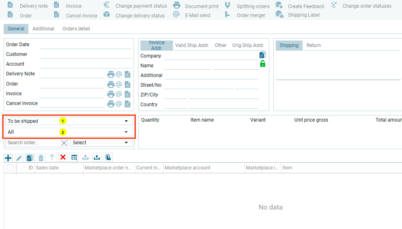Click email @ icon beside Invoice field
Viewport: 402px width, 229px height.
pos(119,94)
